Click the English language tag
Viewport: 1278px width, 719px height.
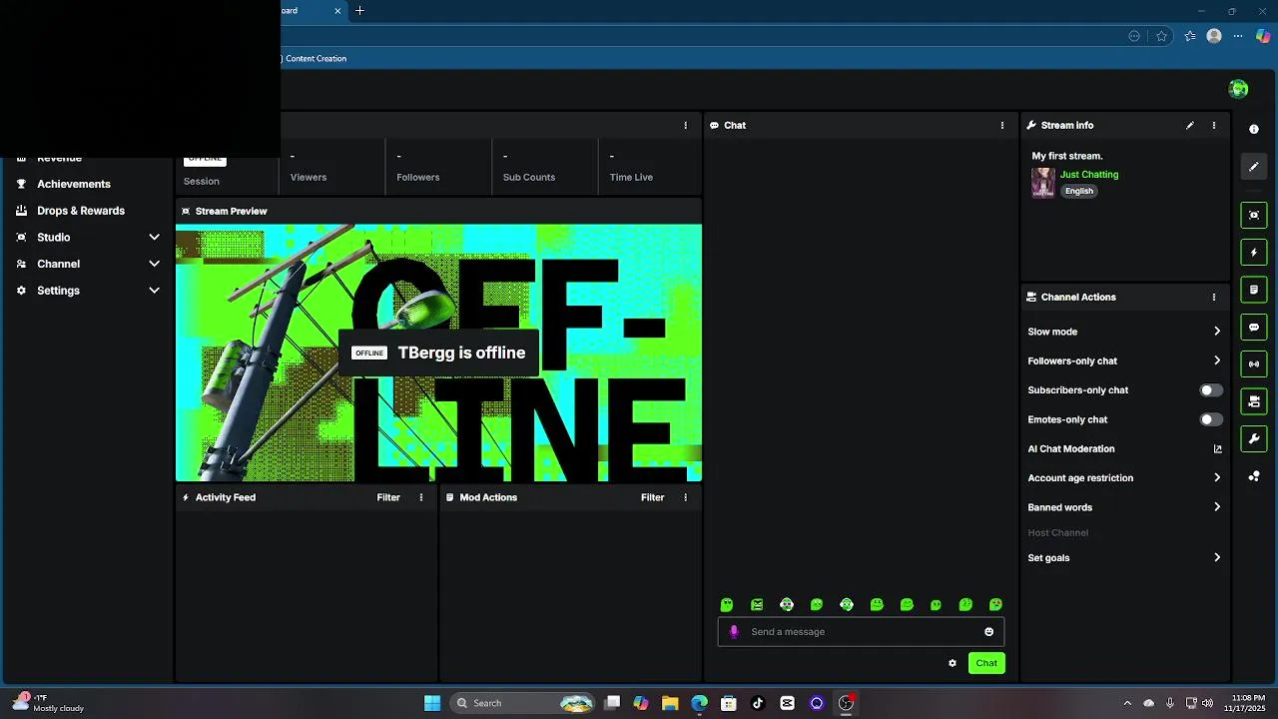(1078, 191)
